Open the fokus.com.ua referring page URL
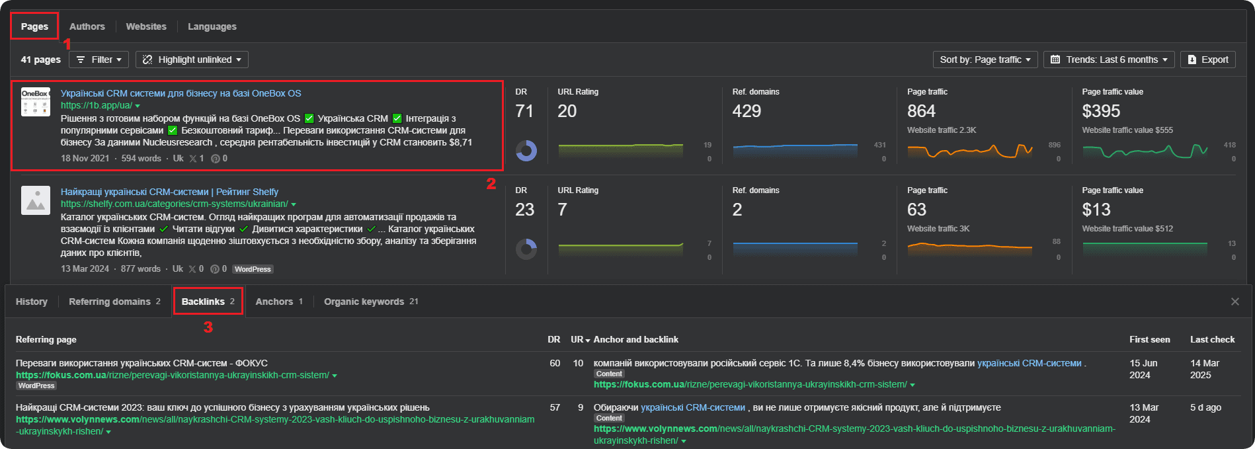The image size is (1255, 449). [x=173, y=375]
